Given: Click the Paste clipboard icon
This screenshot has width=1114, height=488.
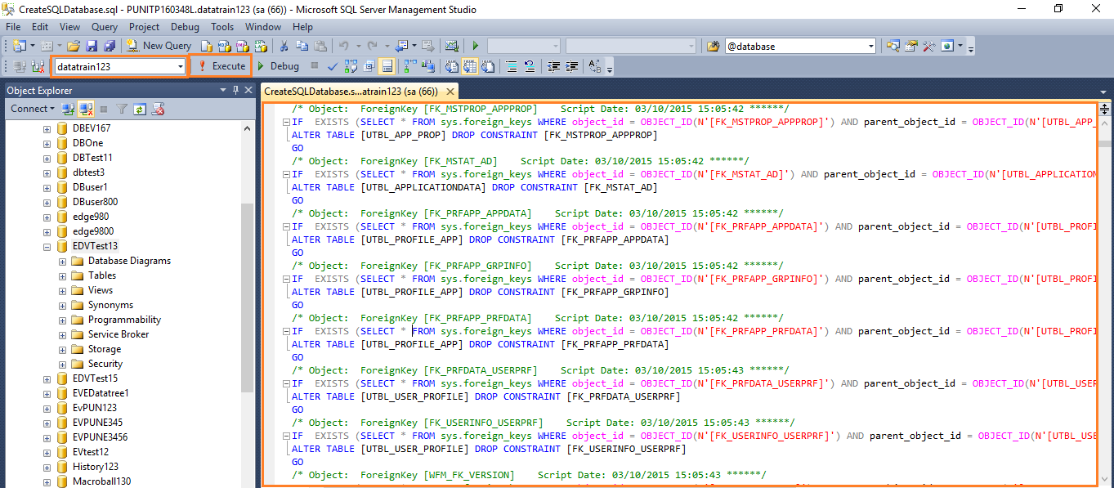Looking at the screenshot, I should [320, 46].
